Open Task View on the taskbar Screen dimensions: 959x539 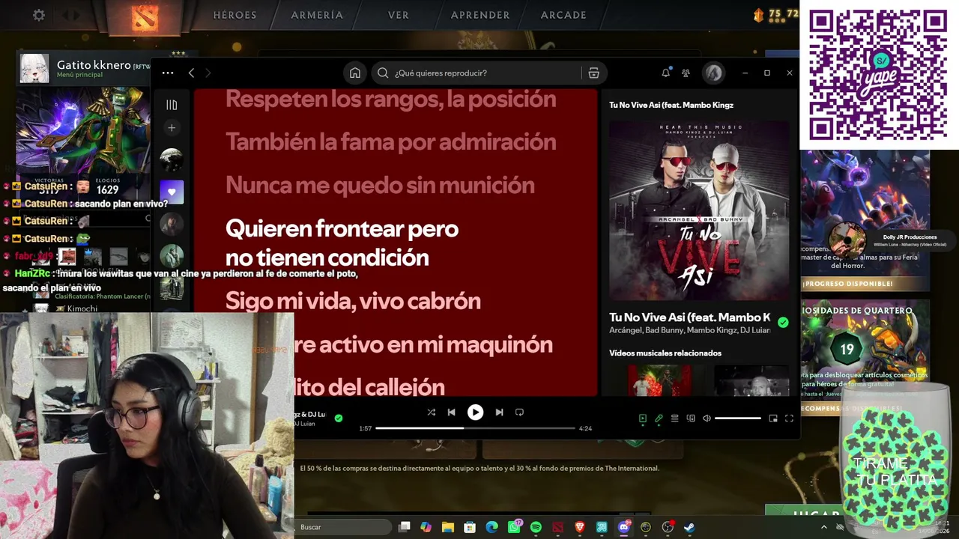coord(405,527)
